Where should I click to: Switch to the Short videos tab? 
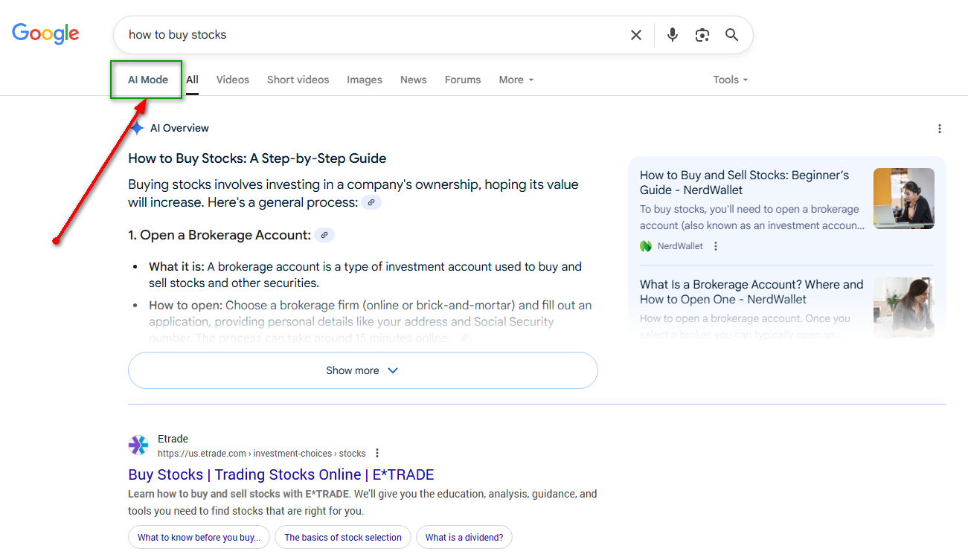click(x=298, y=80)
